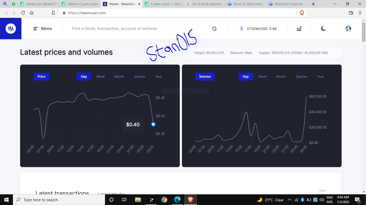Open the first pinned tab with magnifier icon
The width and height of the screenshot is (366, 205).
tap(5, 4)
